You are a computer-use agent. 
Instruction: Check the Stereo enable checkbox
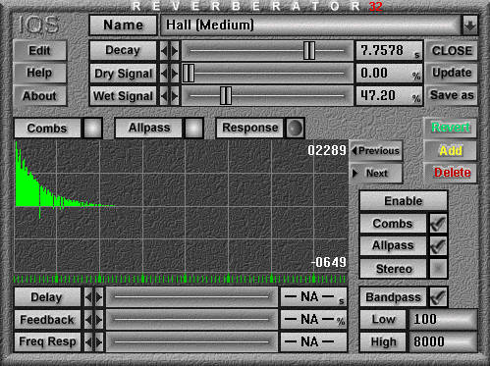click(x=438, y=269)
